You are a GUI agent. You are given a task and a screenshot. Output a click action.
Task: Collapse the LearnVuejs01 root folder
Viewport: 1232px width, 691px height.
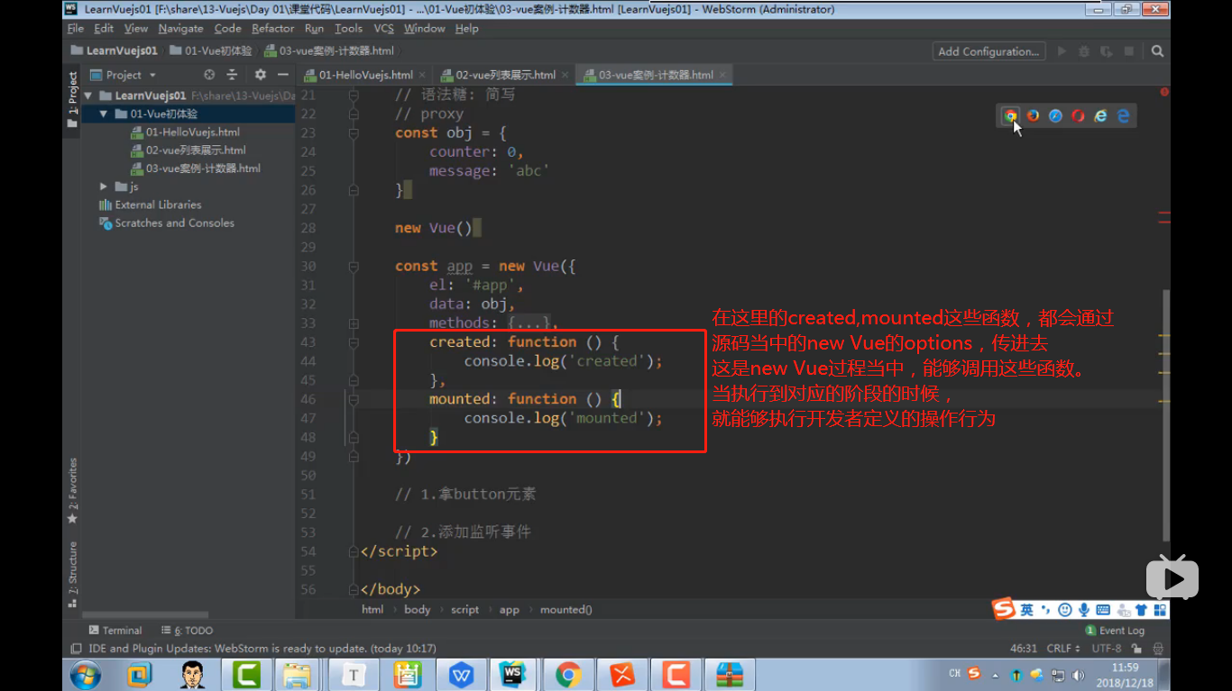88,95
